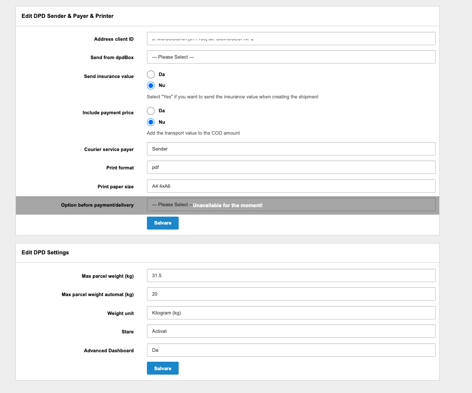The width and height of the screenshot is (472, 393).
Task: Open the Weight unit dropdown
Action: (291, 313)
